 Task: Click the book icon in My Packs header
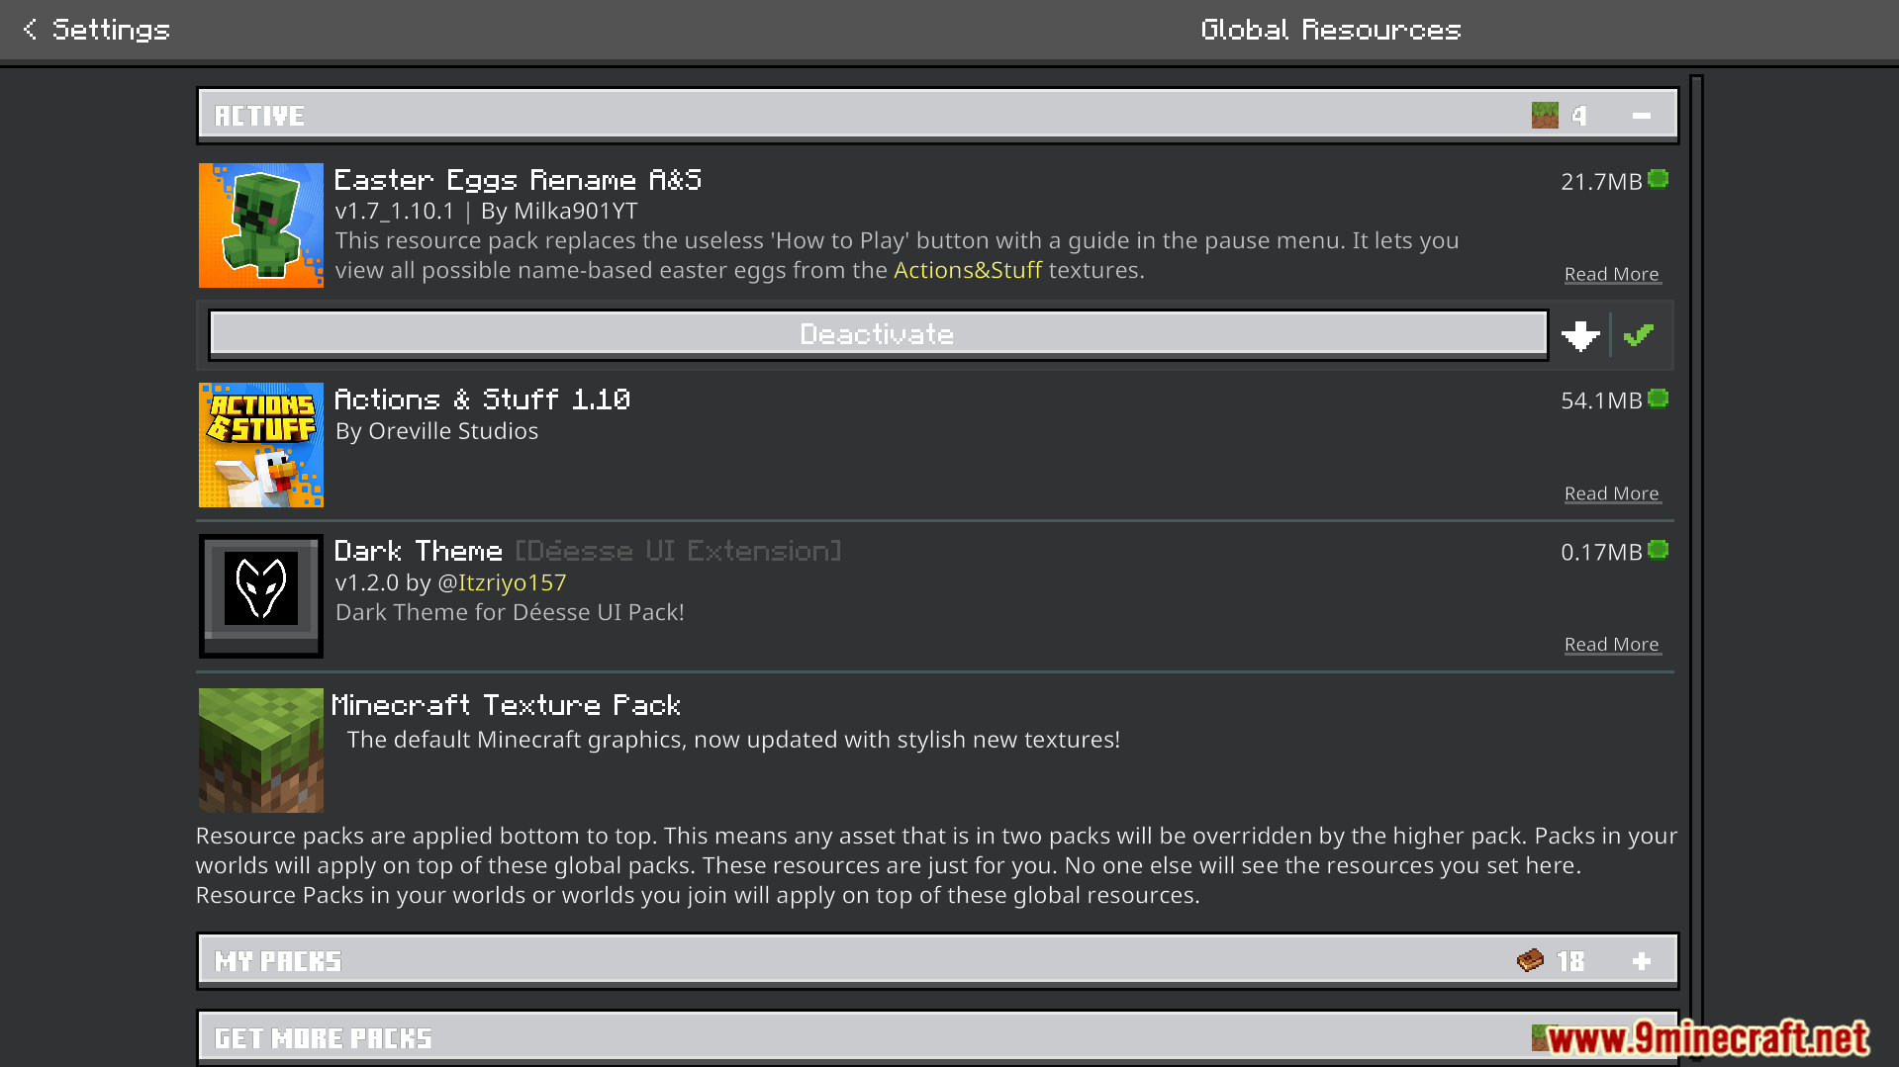1530,960
